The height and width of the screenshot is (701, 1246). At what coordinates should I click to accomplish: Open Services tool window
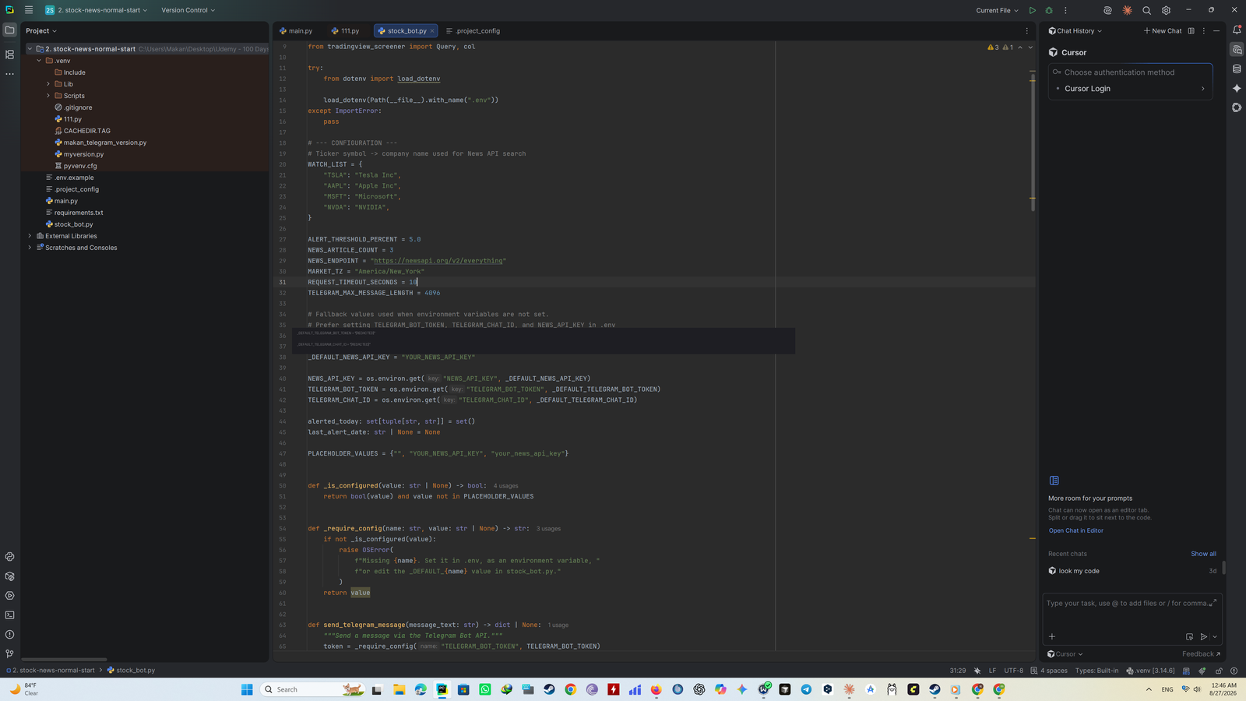(9, 596)
